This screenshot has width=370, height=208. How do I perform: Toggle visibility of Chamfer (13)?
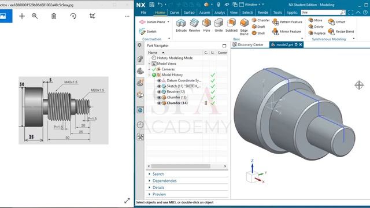tap(159, 98)
